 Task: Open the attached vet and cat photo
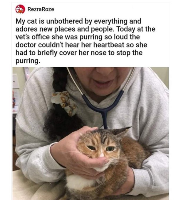[x=91, y=134]
